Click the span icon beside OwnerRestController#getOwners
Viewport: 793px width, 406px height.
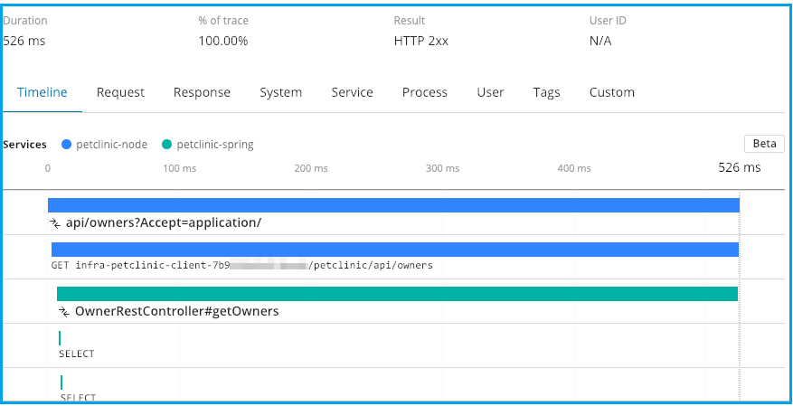(x=64, y=311)
